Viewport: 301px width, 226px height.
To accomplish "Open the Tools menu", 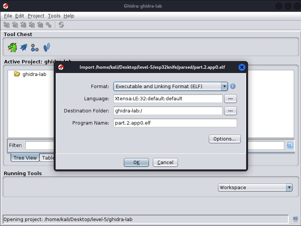I will 54,16.
